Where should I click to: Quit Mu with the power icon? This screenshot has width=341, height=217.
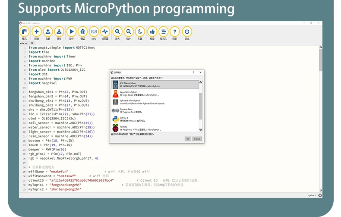[x=187, y=32]
